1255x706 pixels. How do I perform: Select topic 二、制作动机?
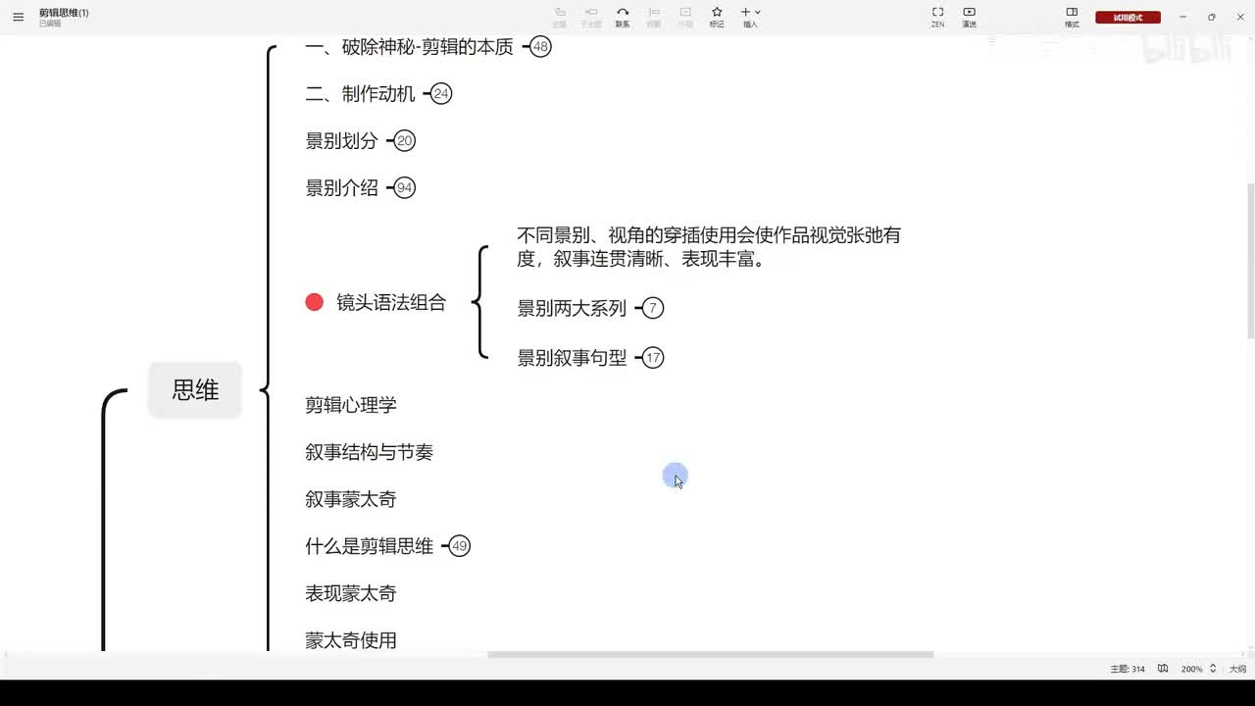[360, 94]
